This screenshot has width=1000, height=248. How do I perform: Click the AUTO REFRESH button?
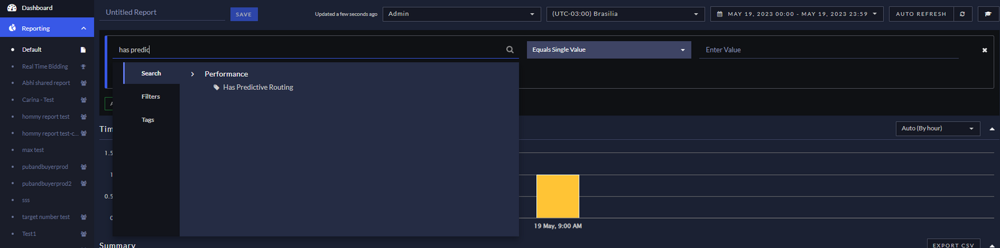(x=921, y=14)
